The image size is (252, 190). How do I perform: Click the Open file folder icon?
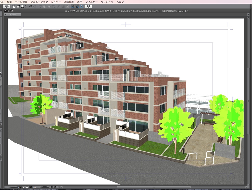[18, 7]
